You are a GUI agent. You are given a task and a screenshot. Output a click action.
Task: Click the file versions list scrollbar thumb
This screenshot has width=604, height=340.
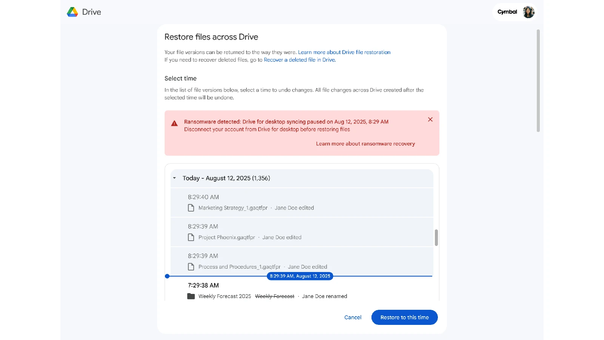click(436, 237)
